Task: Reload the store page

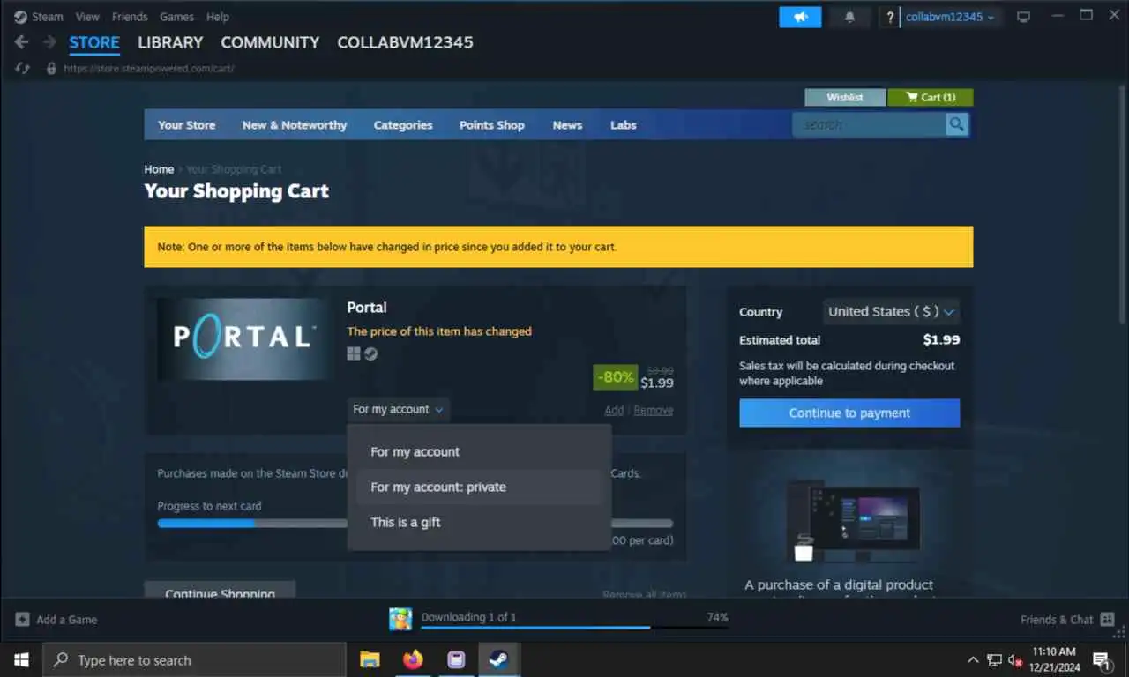Action: (x=23, y=68)
